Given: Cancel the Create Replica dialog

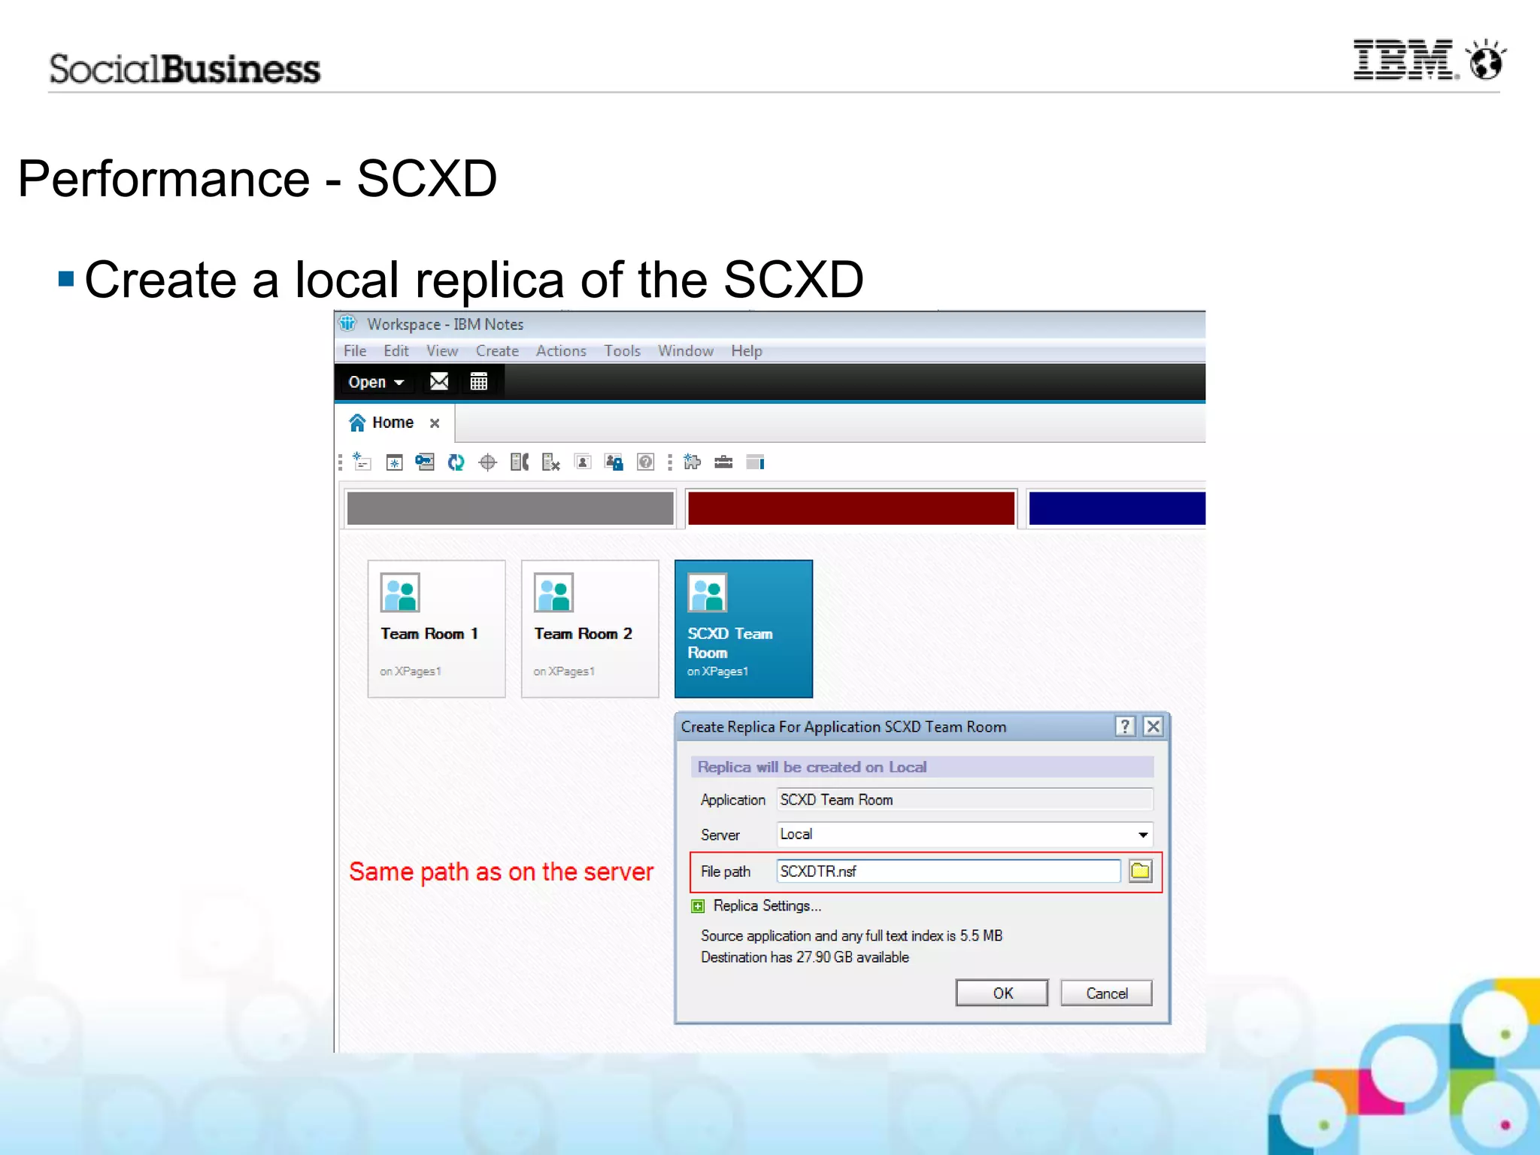Looking at the screenshot, I should click(1106, 993).
